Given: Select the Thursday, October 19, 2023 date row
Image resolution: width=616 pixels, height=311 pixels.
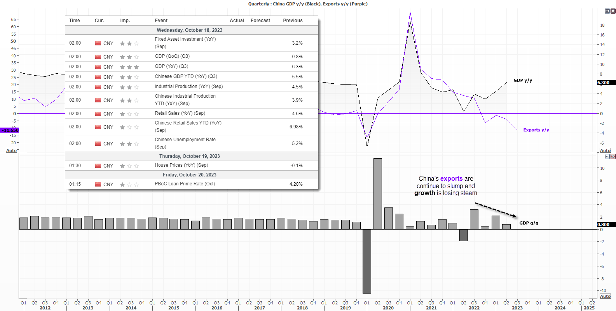Looking at the screenshot, I should tap(192, 156).
